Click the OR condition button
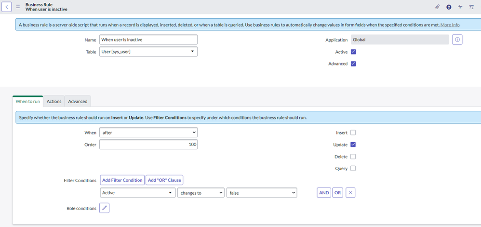Screen dimensions: 481x227 point(337,193)
